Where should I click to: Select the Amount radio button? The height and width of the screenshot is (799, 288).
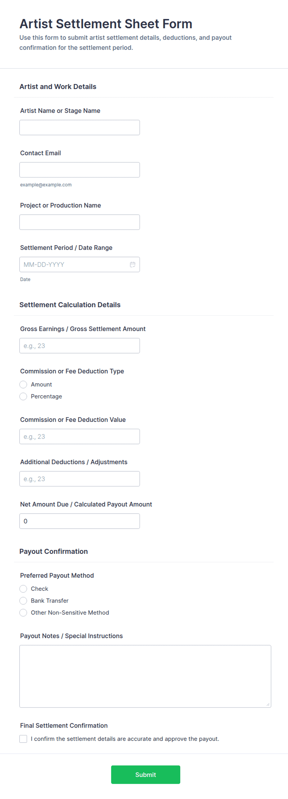(23, 384)
